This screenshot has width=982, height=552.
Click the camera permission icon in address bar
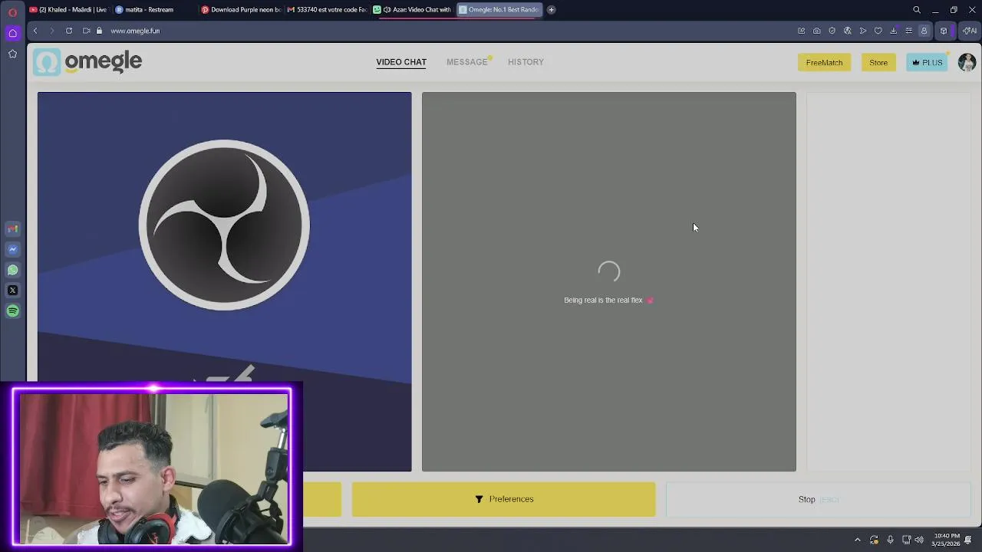[x=87, y=31]
